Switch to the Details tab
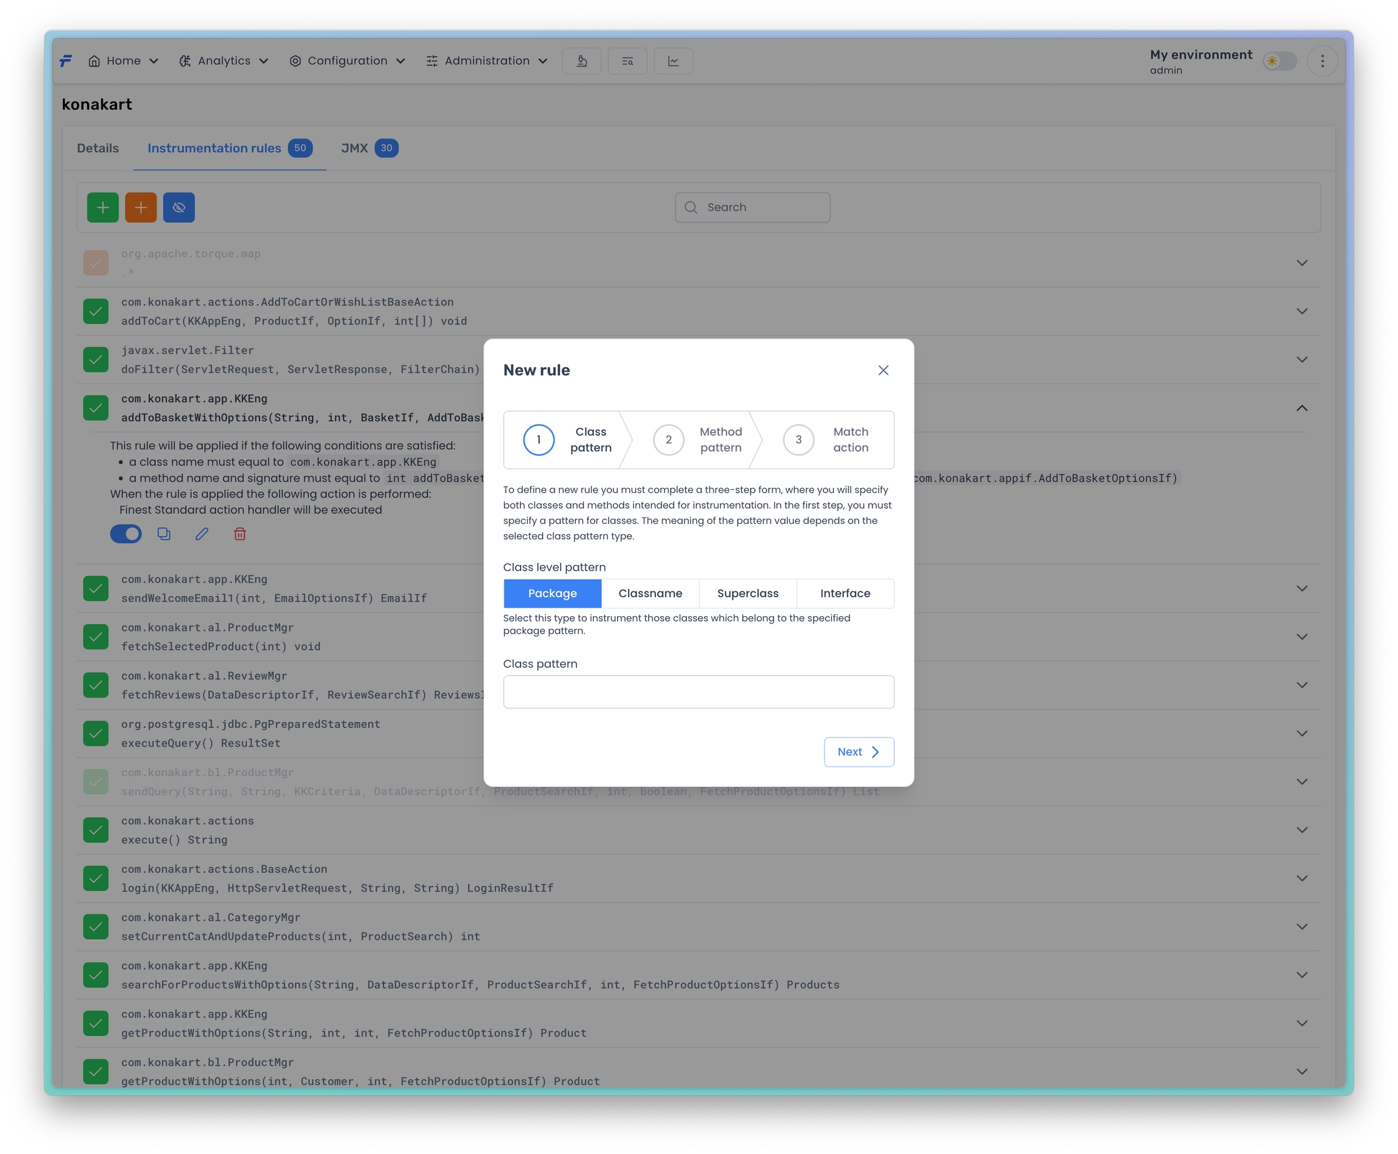 pyautogui.click(x=98, y=148)
